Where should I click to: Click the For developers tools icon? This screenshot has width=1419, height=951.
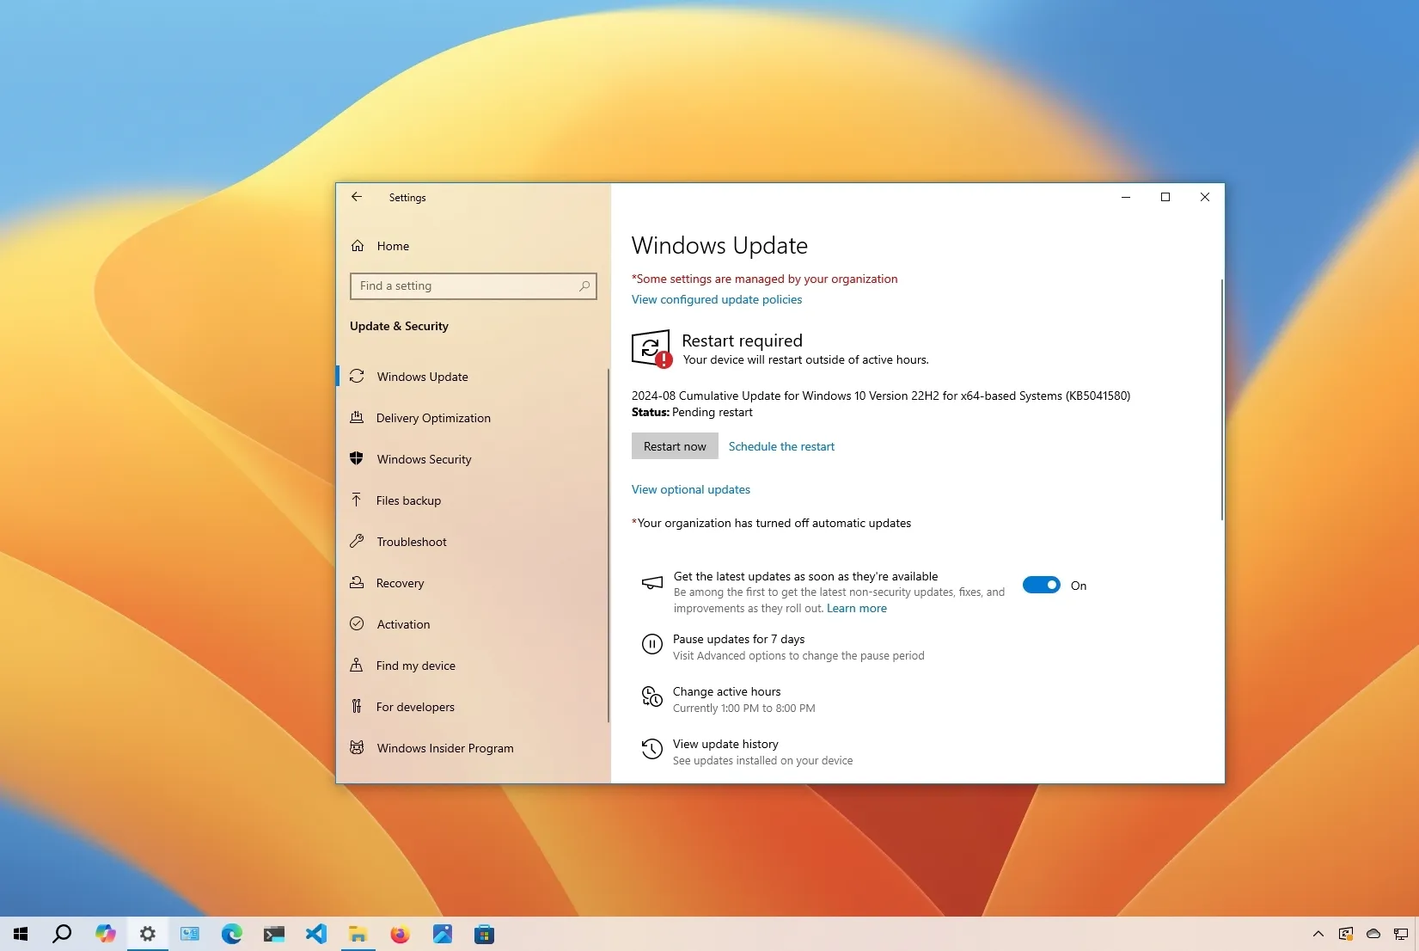(x=357, y=706)
